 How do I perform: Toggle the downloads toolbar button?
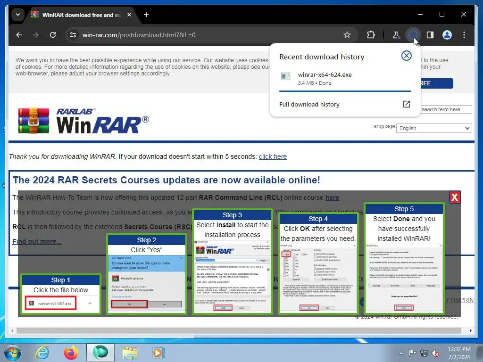413,35
